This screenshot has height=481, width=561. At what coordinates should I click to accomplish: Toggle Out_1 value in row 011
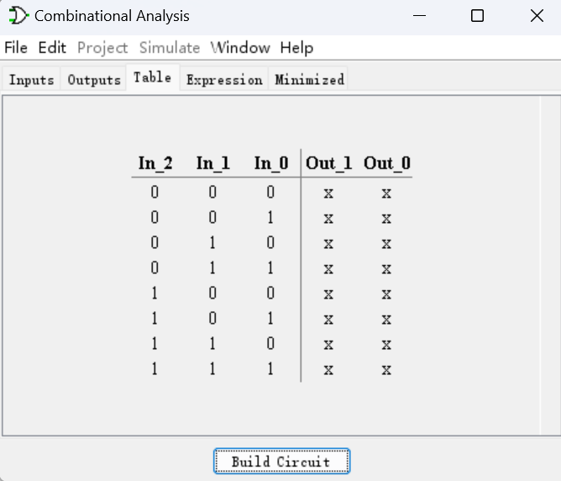[x=328, y=269]
